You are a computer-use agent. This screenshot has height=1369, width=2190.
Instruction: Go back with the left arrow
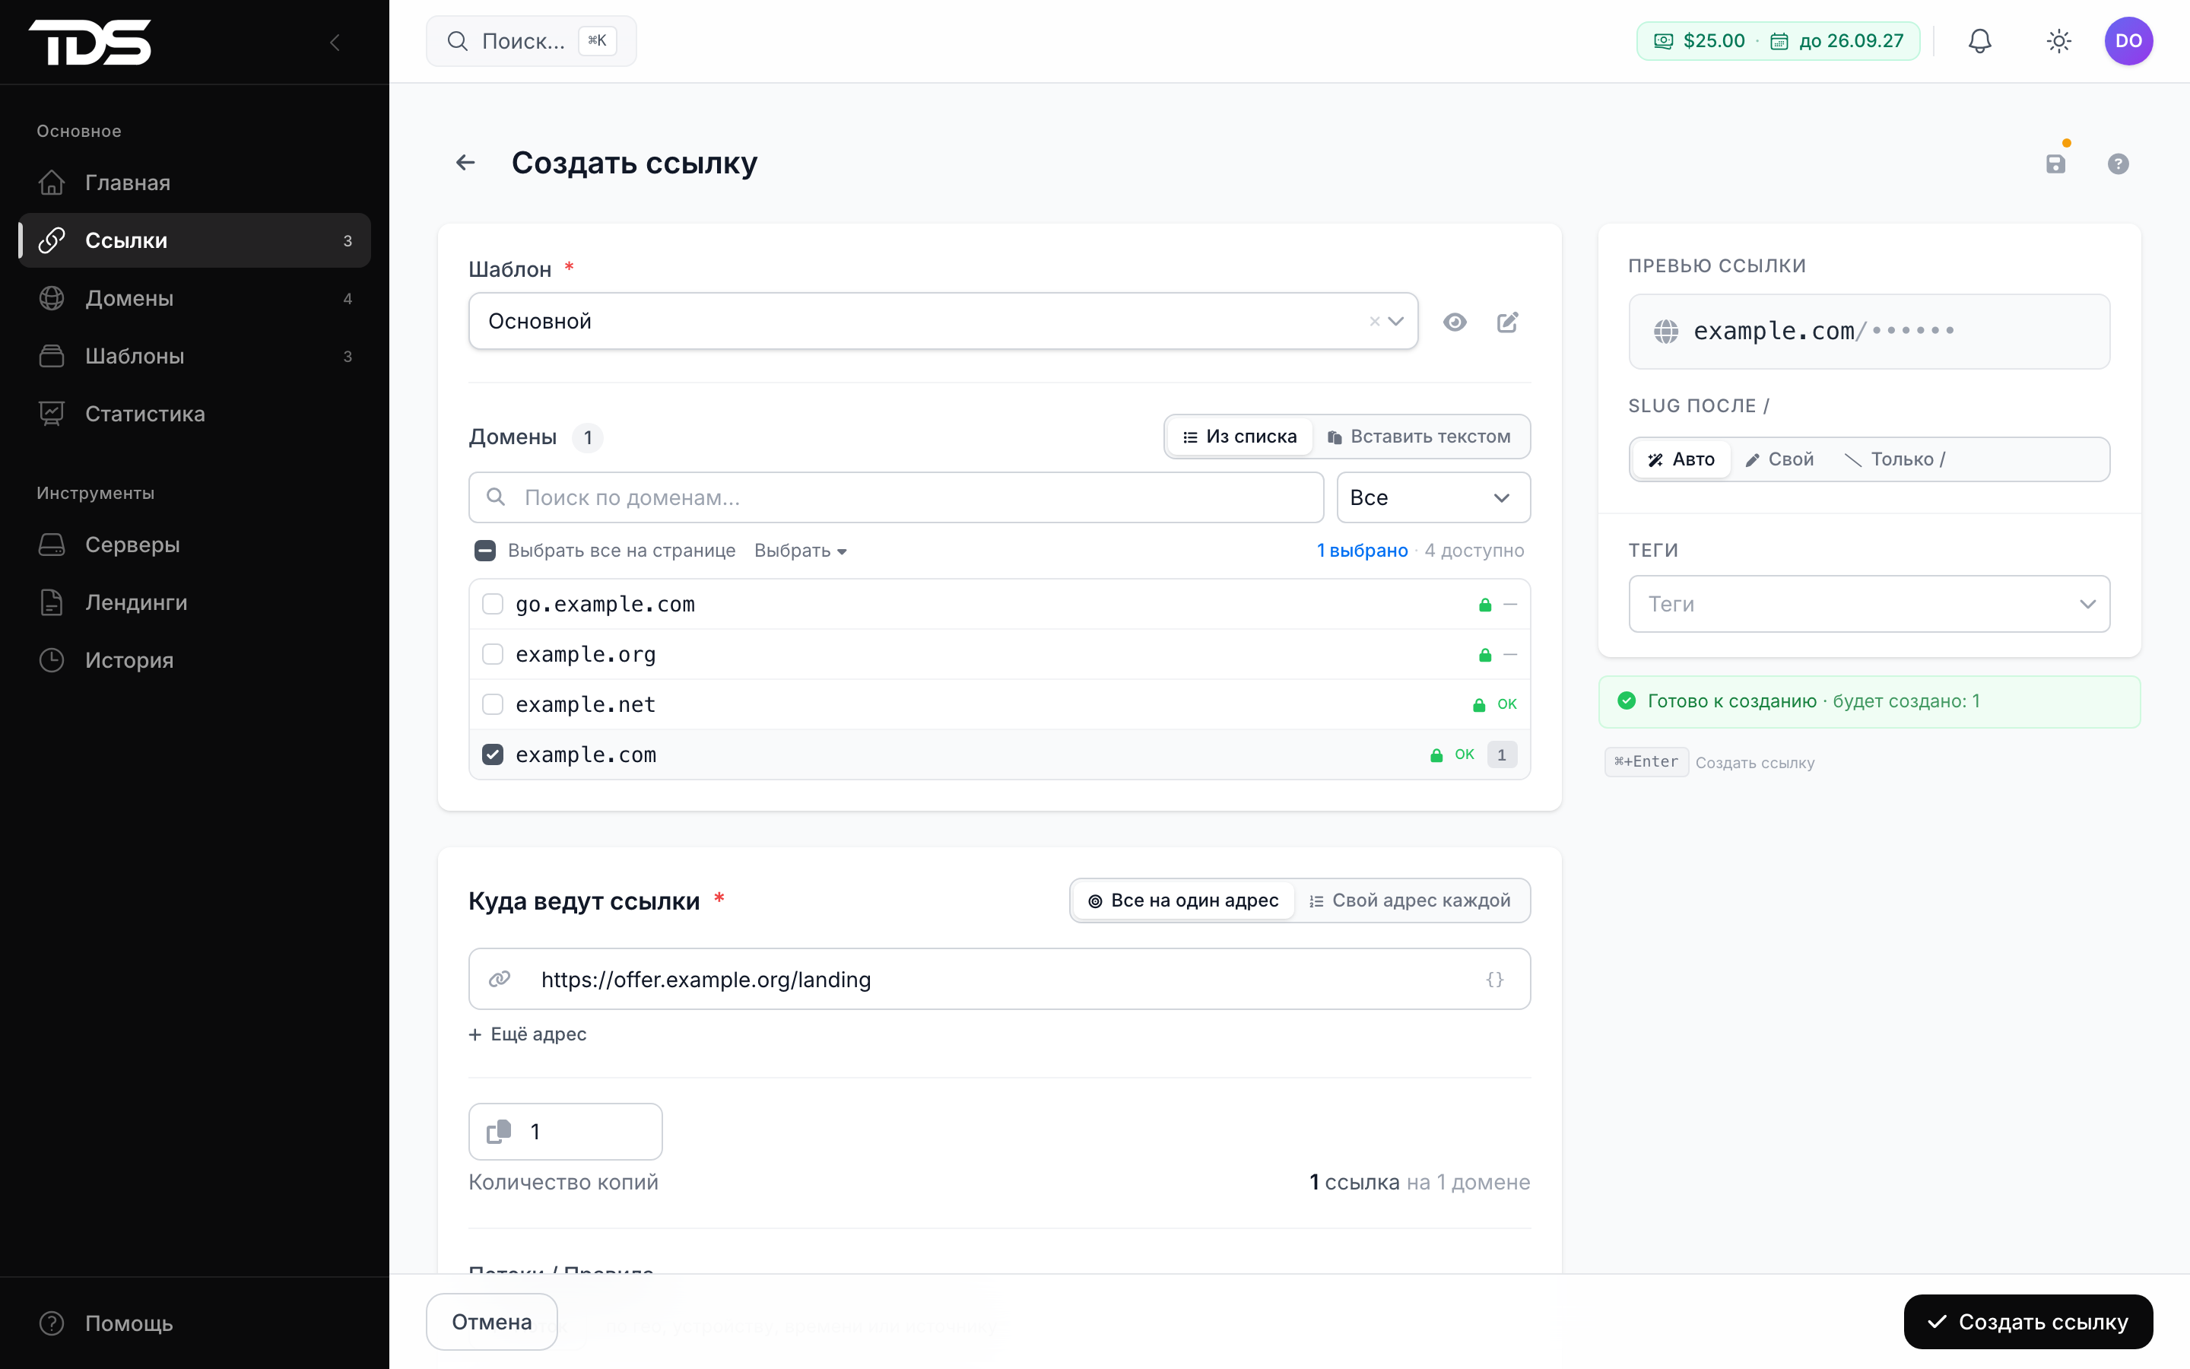coord(465,163)
